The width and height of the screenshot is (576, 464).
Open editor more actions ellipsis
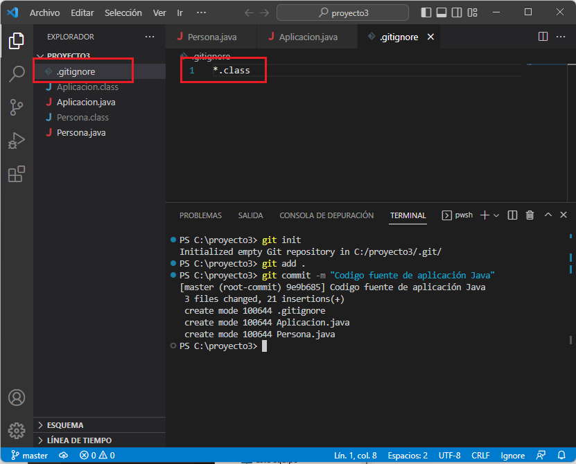point(561,36)
